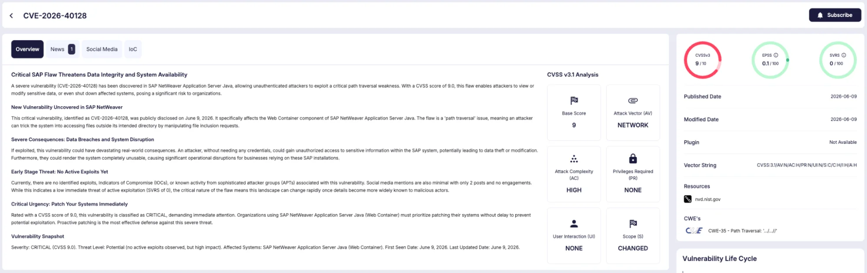Click the EPSS 0.1/100 score gauge

[x=770, y=60]
